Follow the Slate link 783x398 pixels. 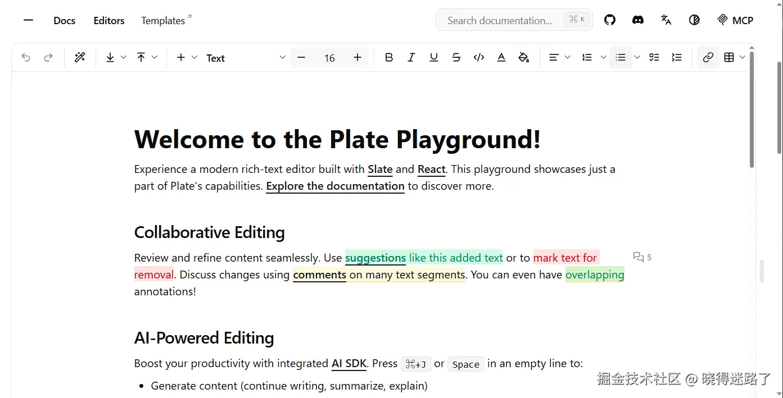tap(381, 169)
